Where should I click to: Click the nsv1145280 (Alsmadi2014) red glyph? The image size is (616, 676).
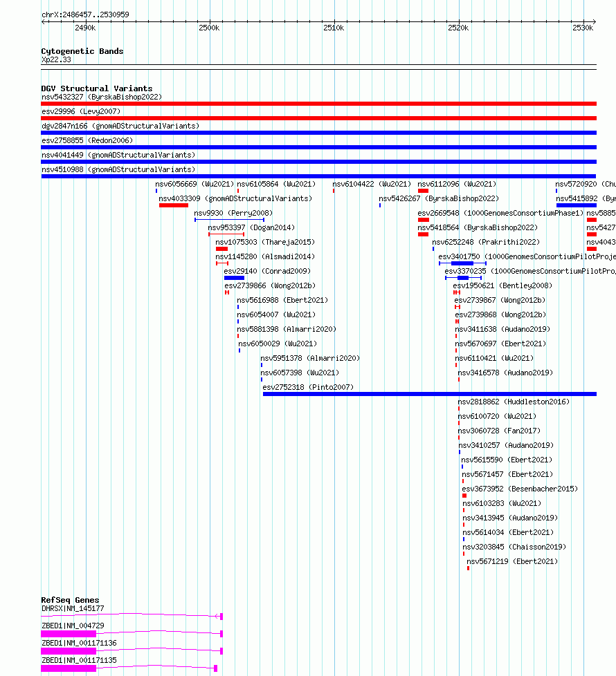(222, 263)
